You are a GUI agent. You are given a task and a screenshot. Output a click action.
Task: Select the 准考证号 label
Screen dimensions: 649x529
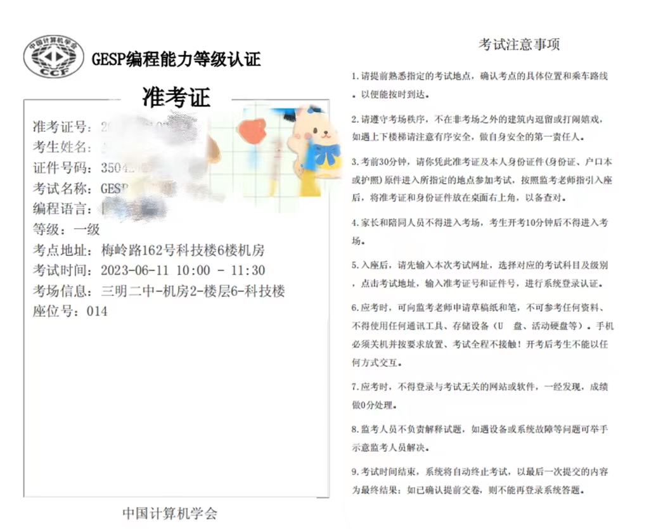(63, 127)
